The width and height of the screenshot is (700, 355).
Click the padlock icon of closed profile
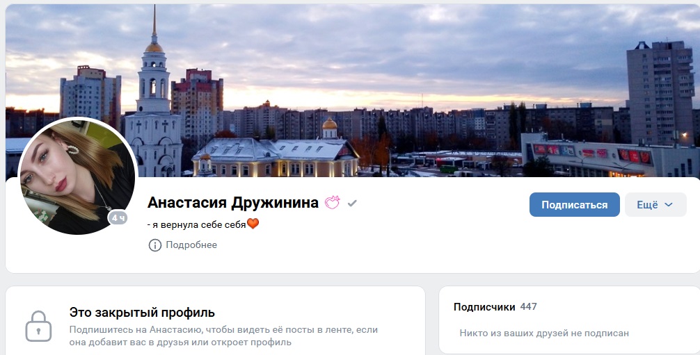coord(38,326)
